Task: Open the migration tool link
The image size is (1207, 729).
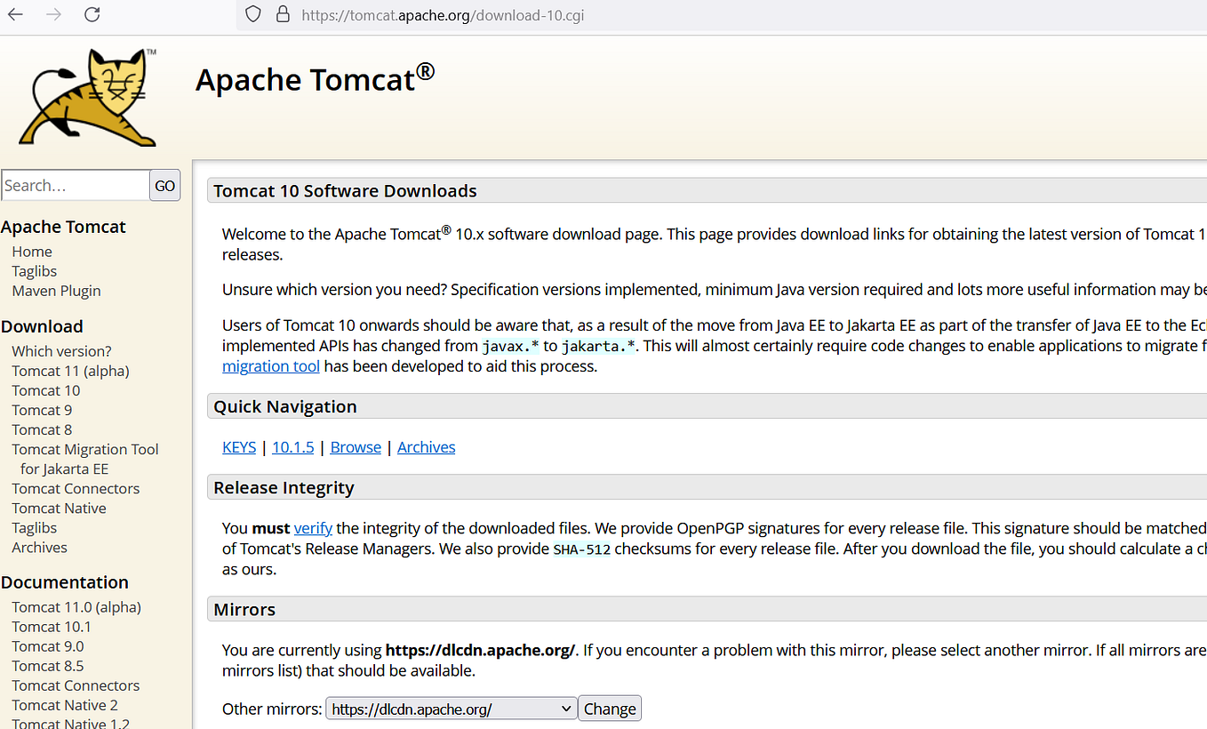Action: (x=270, y=365)
